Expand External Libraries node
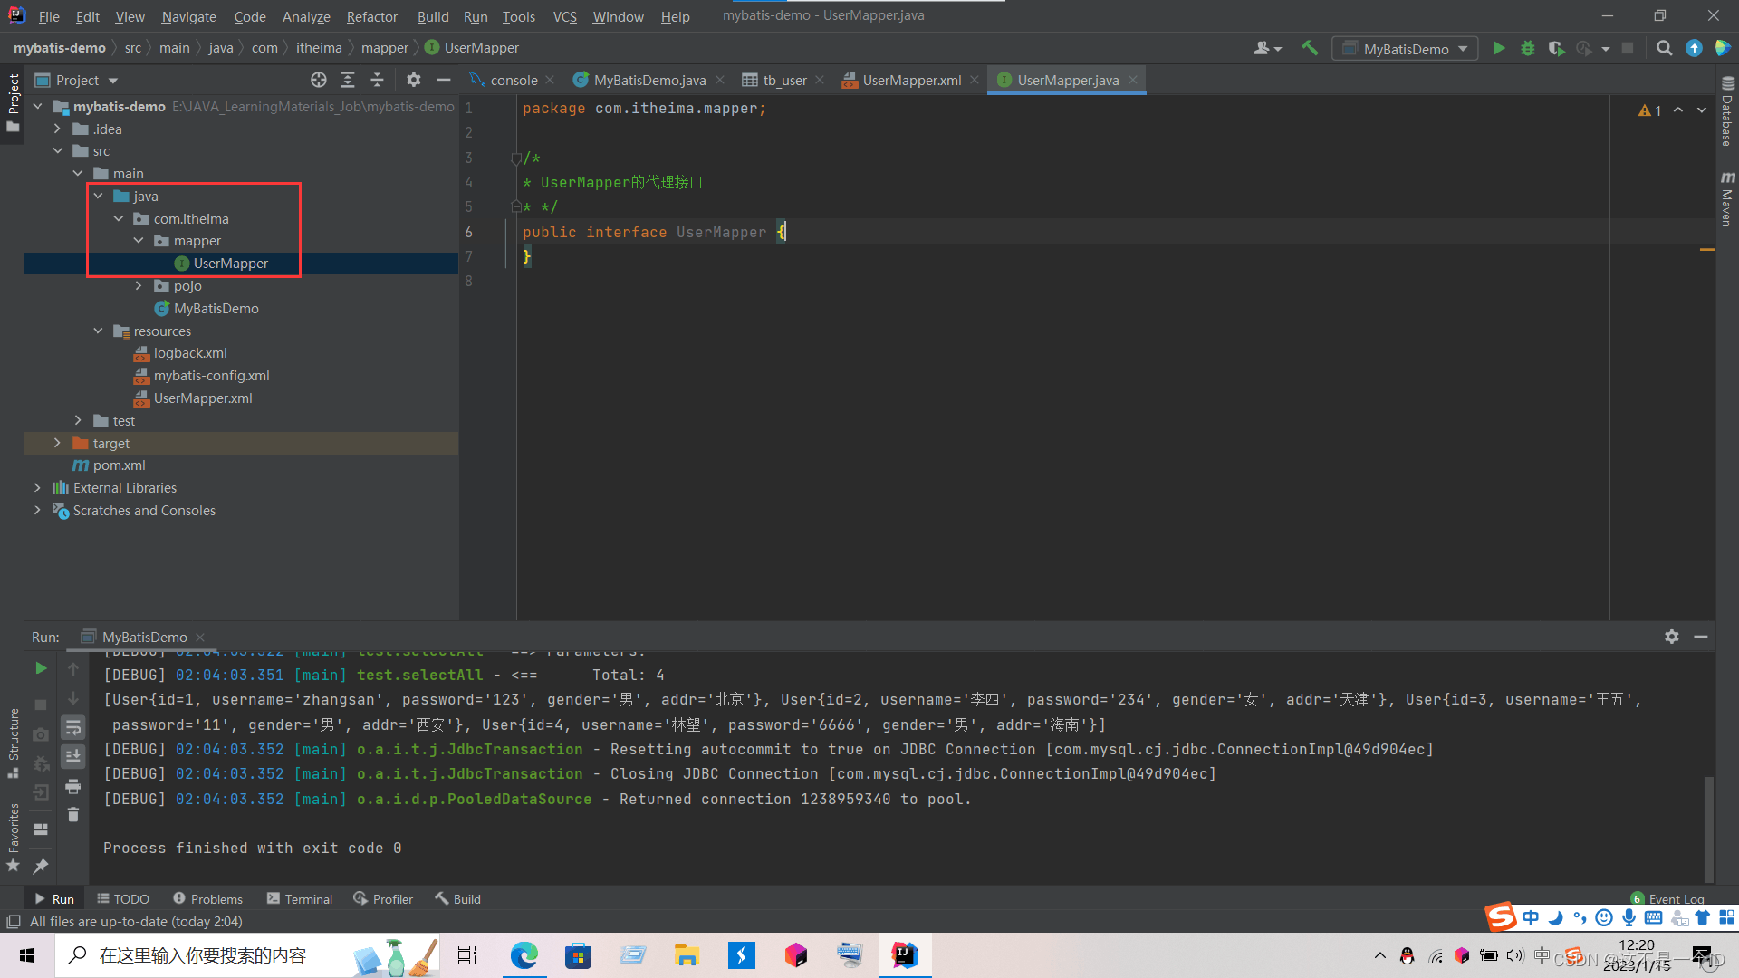The width and height of the screenshot is (1739, 978). click(x=37, y=487)
